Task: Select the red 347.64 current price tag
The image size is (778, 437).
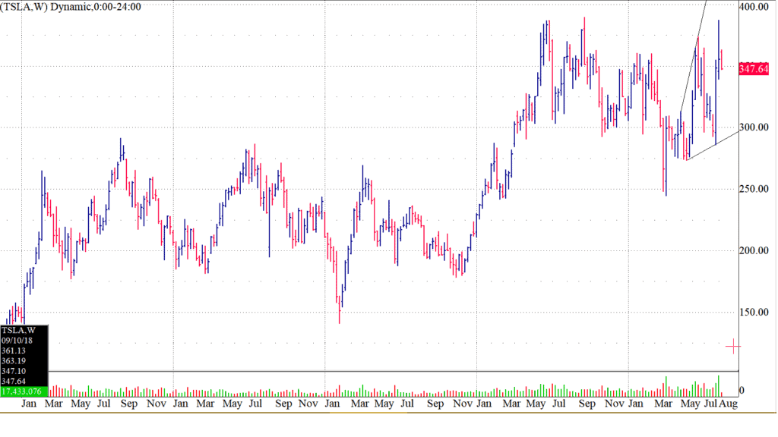Action: pos(754,69)
